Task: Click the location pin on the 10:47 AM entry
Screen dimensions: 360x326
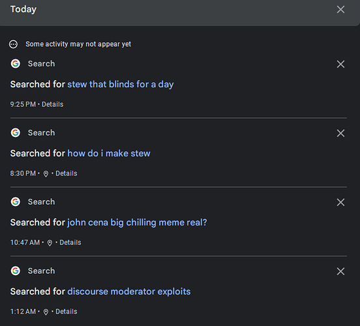Action: point(50,243)
